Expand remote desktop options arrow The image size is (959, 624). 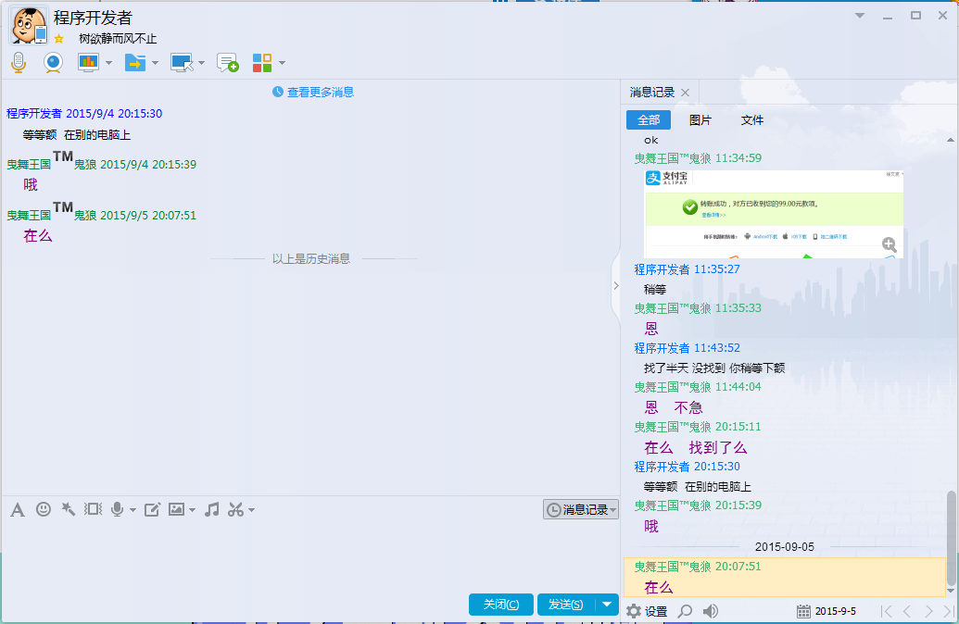click(x=201, y=63)
